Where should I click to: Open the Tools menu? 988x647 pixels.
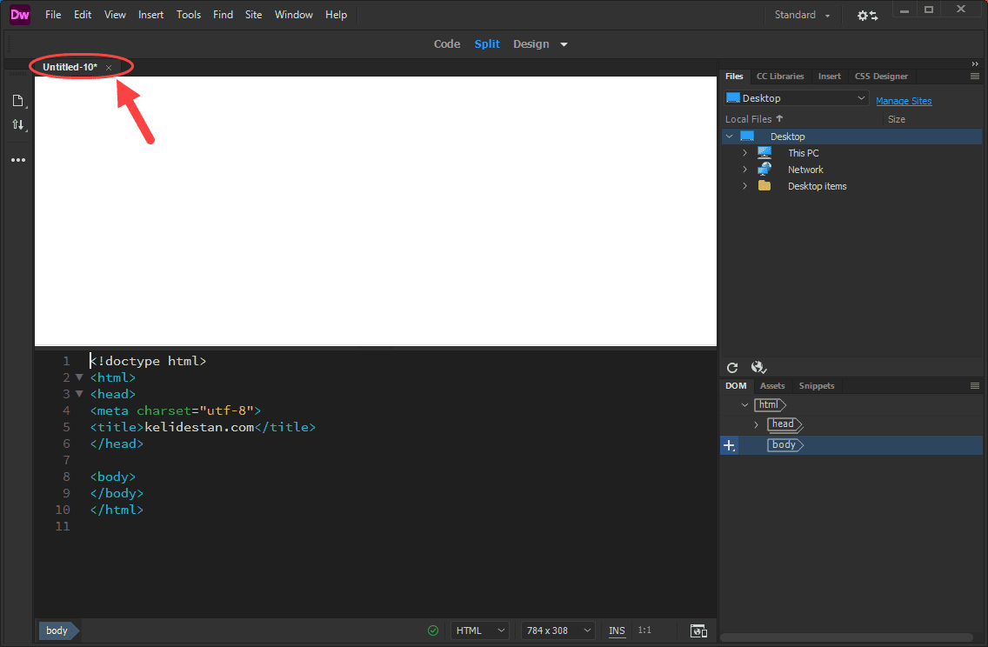coord(189,15)
